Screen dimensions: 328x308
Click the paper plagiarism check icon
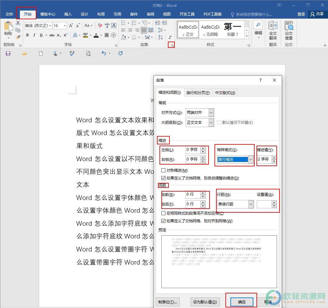tap(289, 30)
